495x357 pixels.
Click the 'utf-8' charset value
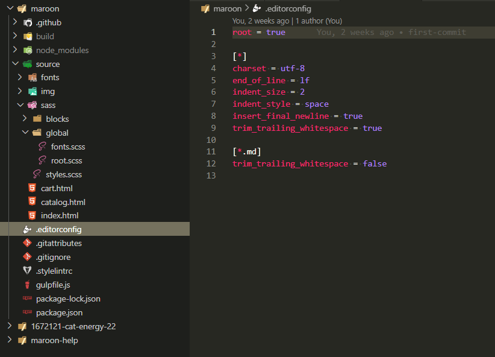(x=293, y=68)
